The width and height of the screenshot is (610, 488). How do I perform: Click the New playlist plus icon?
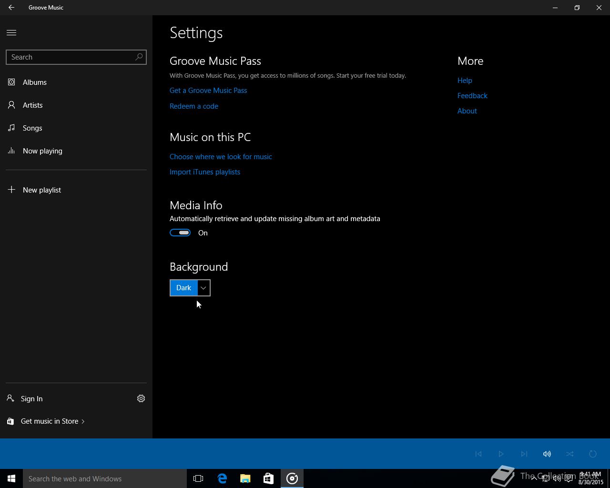tap(11, 190)
